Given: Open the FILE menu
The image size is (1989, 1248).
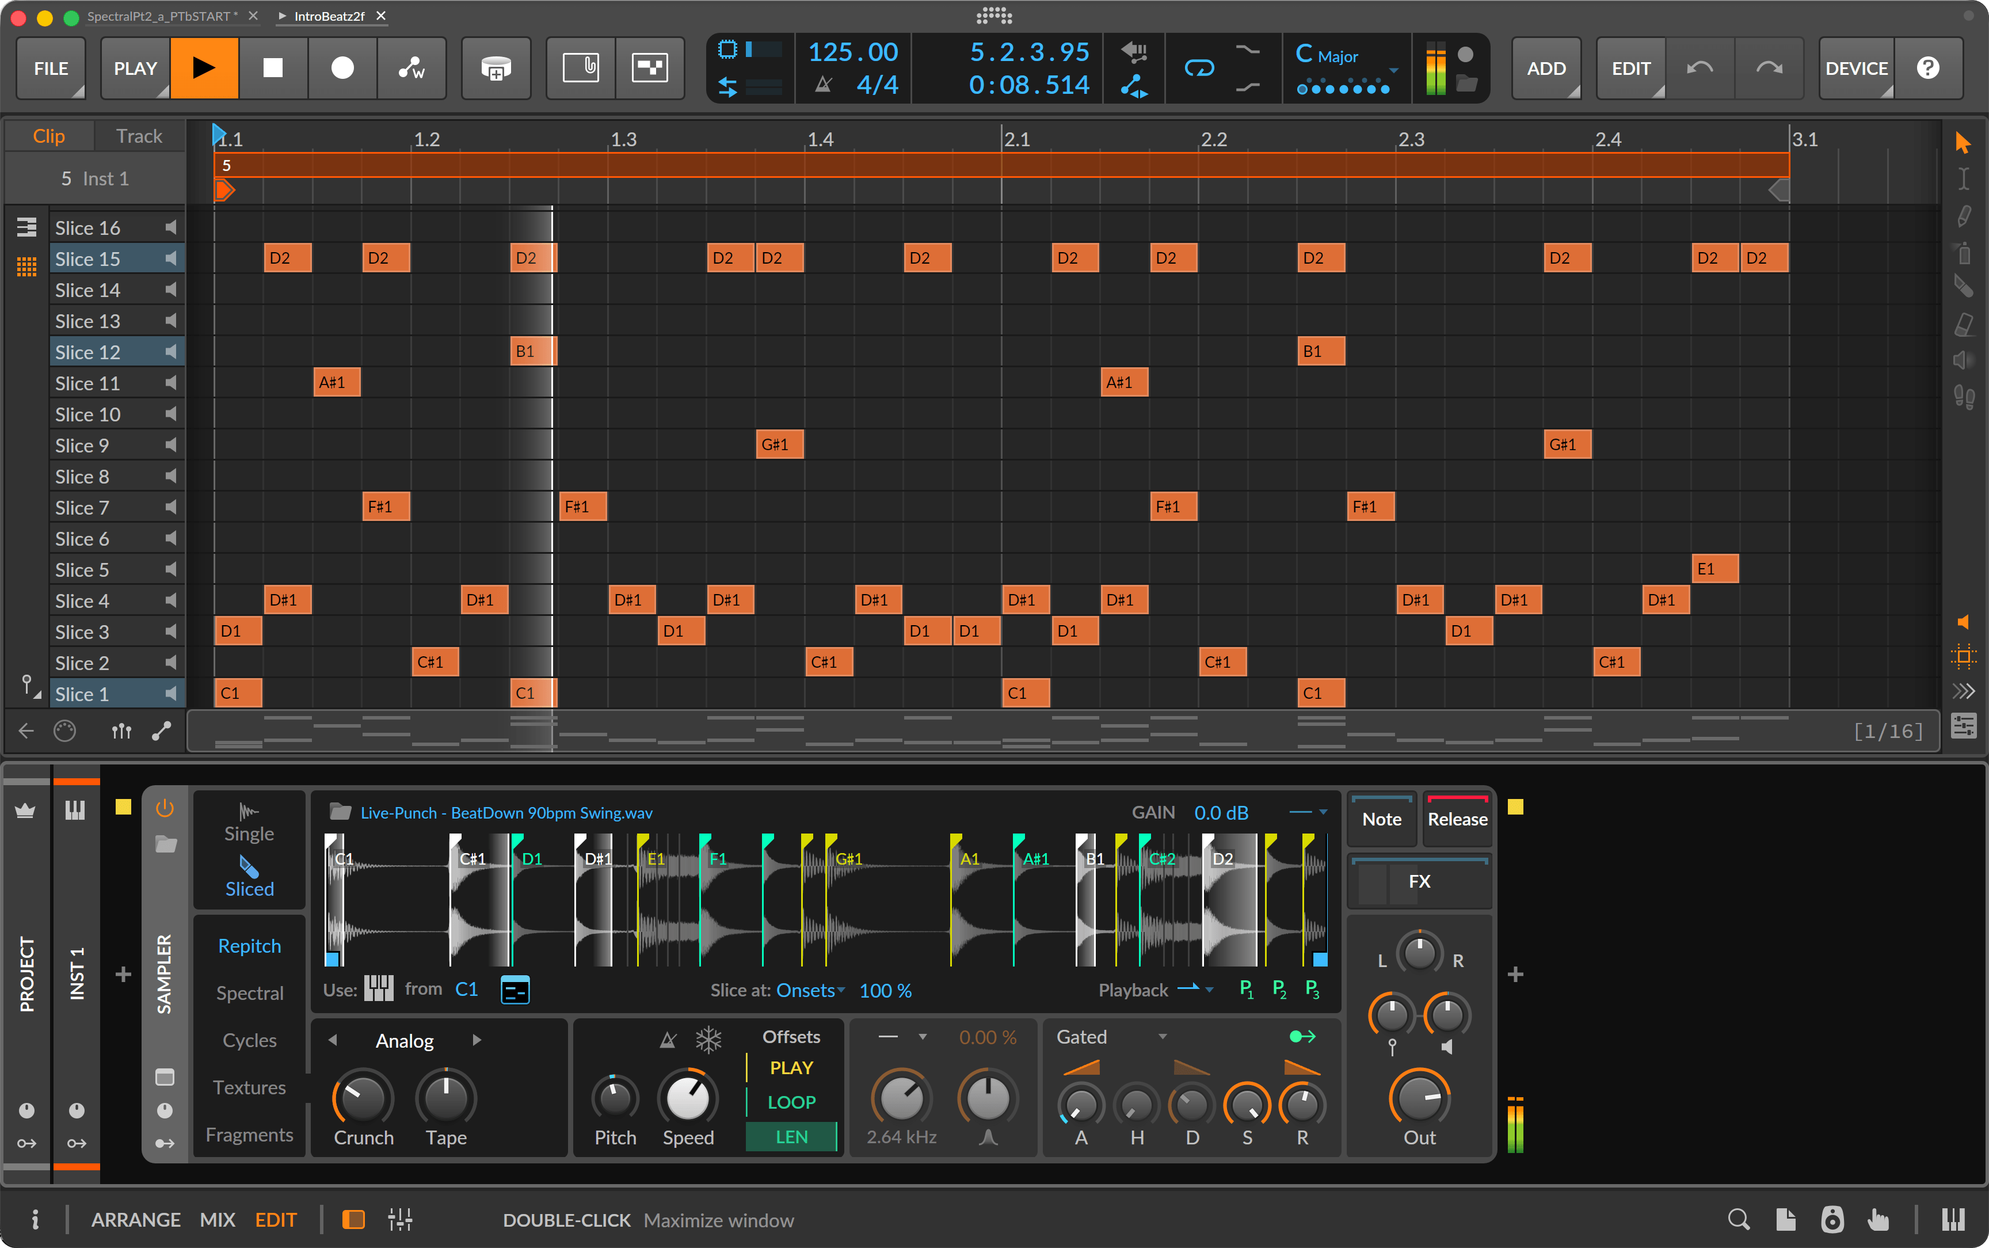Looking at the screenshot, I should (50, 68).
